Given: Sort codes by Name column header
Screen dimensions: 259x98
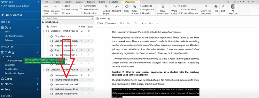Looking at the screenshot, I should click(54, 27).
